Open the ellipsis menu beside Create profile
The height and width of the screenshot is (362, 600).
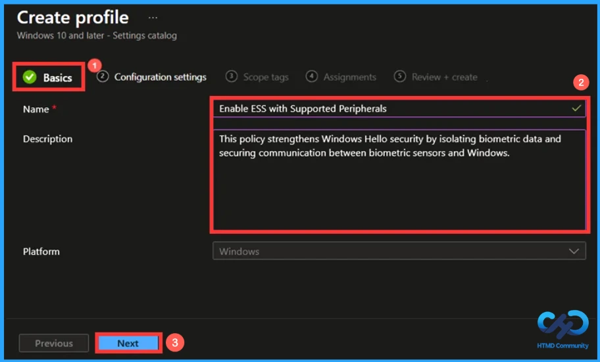(x=153, y=18)
